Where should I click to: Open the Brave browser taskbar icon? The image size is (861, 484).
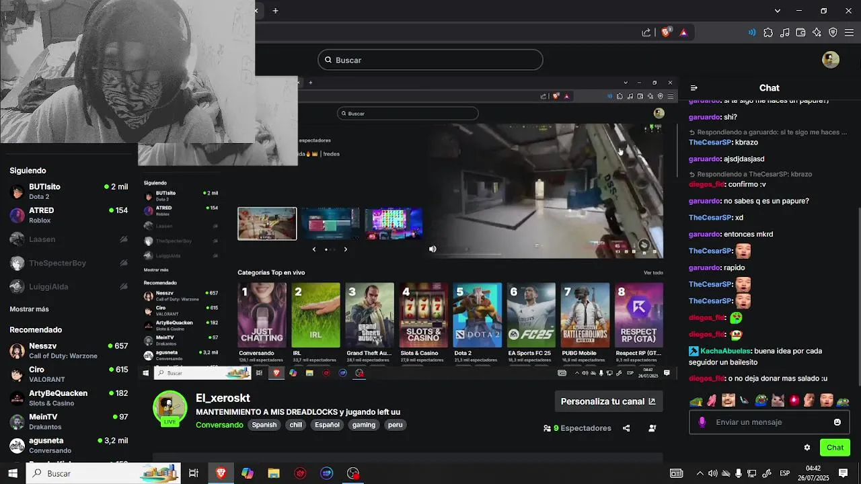(x=221, y=473)
